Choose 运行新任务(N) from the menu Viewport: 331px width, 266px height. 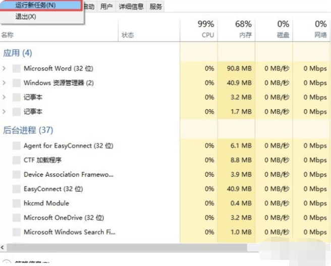coord(35,5)
